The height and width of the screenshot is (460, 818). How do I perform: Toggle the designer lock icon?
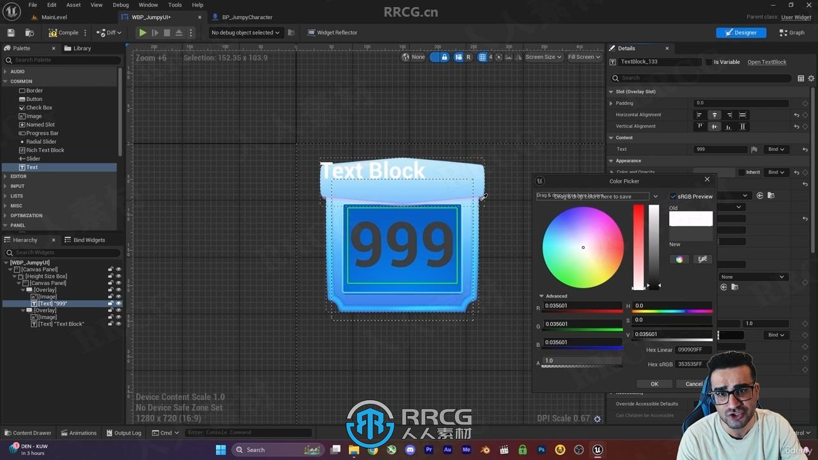(x=444, y=57)
